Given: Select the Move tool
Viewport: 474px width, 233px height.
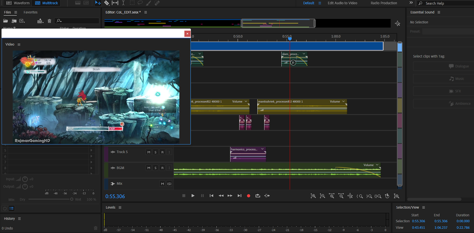Looking at the screenshot, I should (98, 3).
